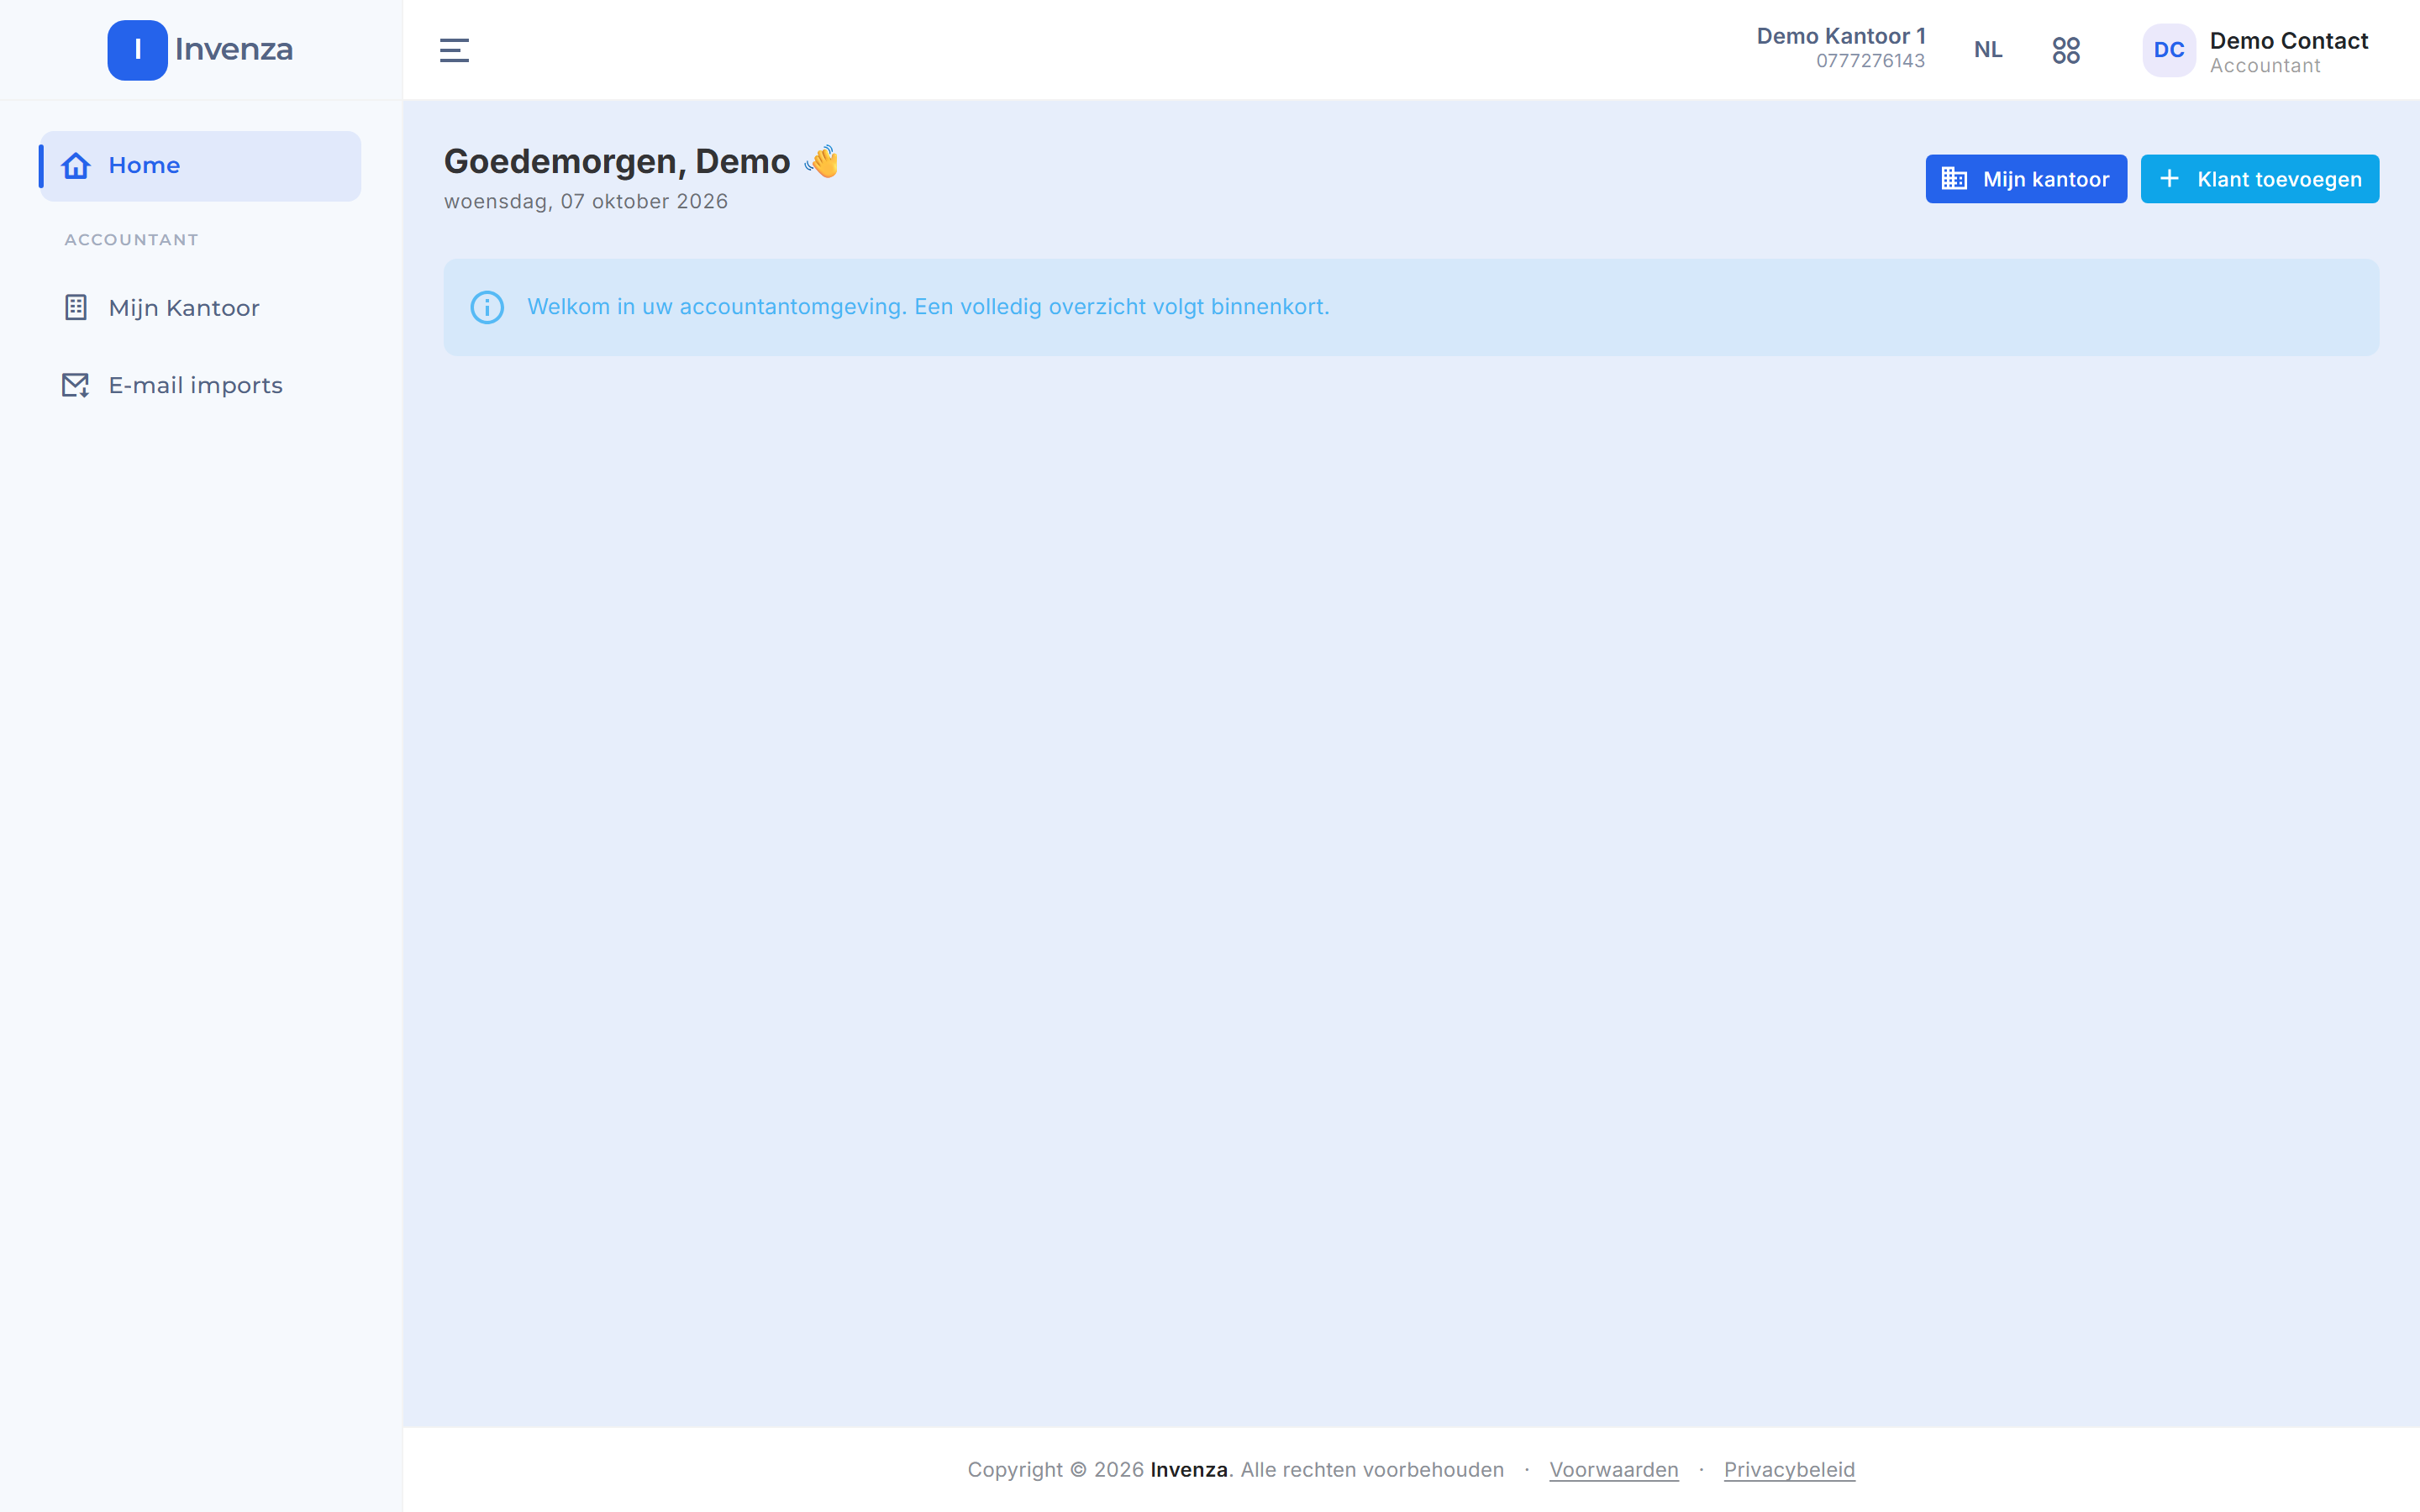Open the Demo Kantoor 1 office switcher

[1840, 48]
